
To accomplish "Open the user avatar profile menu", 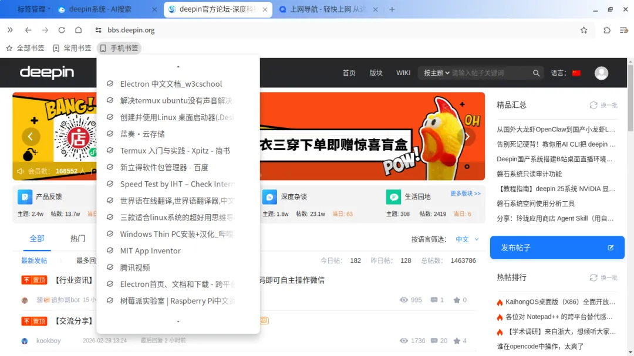I will click(601, 73).
